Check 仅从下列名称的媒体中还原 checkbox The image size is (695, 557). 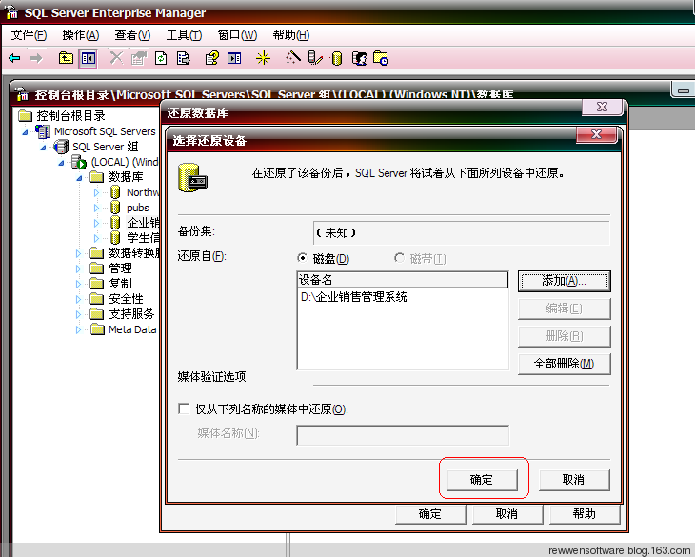184,408
